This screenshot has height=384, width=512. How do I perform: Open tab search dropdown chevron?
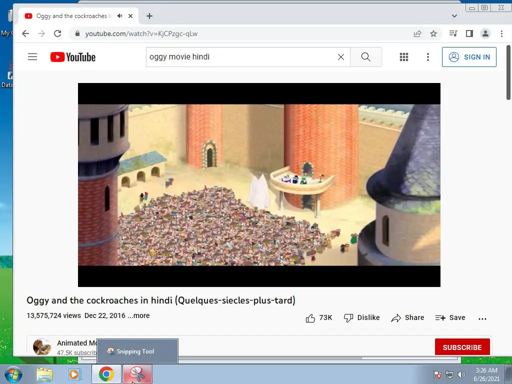[454, 16]
